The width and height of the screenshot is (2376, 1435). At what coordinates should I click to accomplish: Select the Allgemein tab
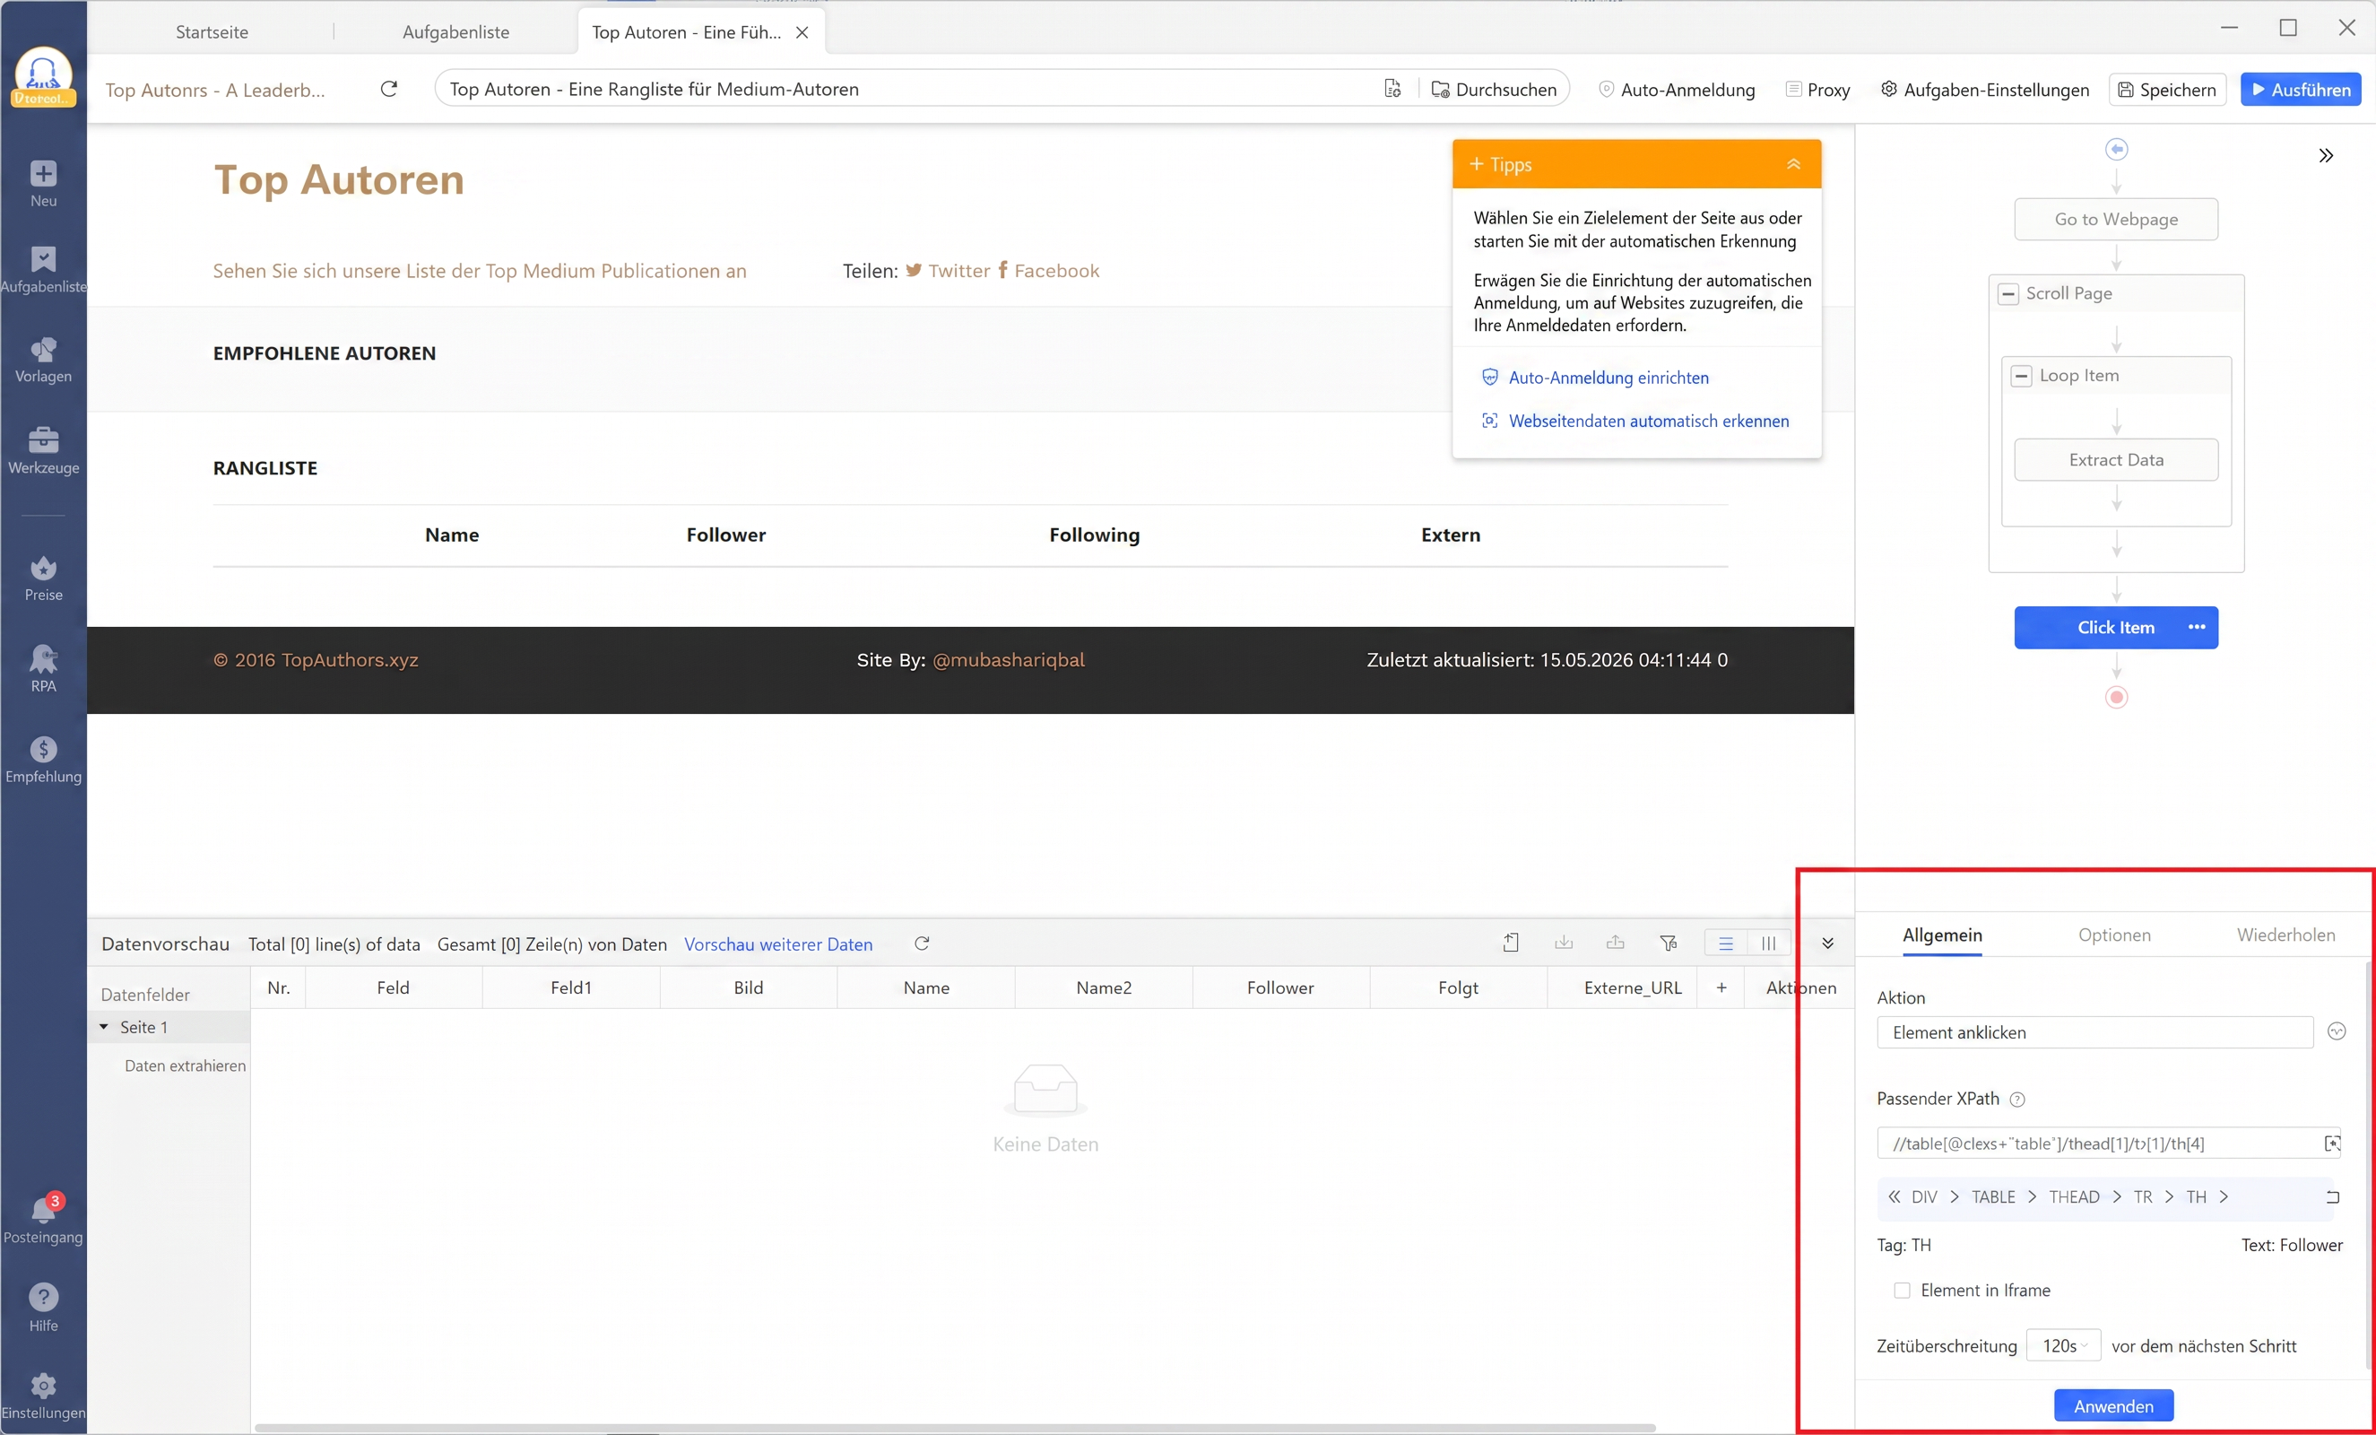(x=1942, y=935)
